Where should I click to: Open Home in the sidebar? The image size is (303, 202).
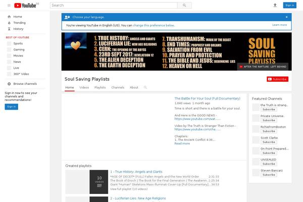(x=18, y=17)
